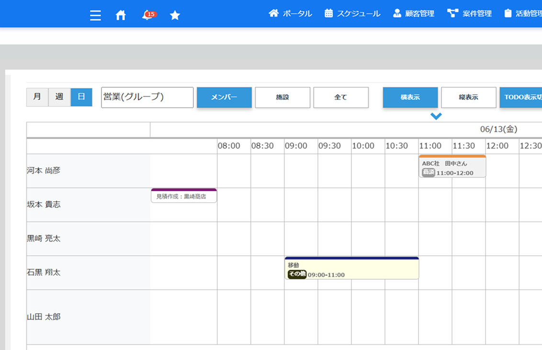The height and width of the screenshot is (350, 542).
Task: Click the 施設 filter button
Action: 282,97
